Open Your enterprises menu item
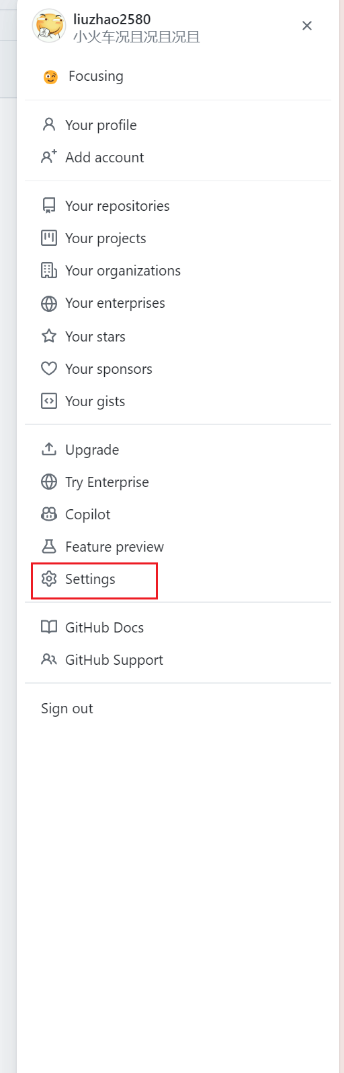Viewport: 344px width, 1073px height. [x=178, y=303]
